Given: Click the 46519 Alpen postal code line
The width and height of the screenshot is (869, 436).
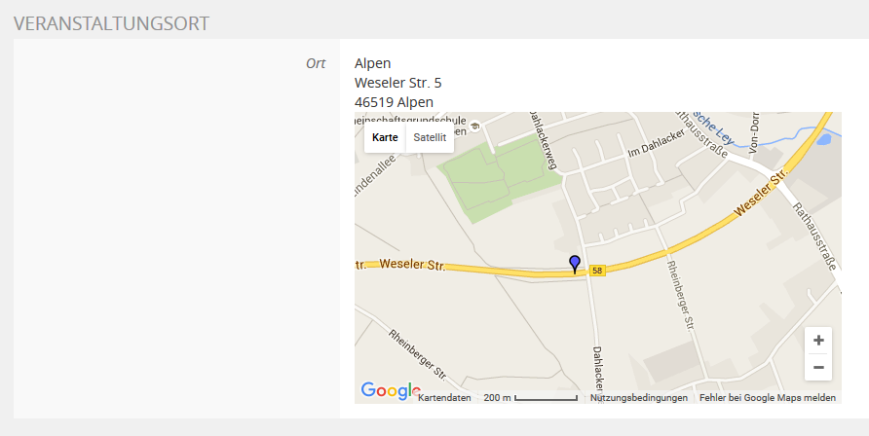Looking at the screenshot, I should [x=395, y=102].
